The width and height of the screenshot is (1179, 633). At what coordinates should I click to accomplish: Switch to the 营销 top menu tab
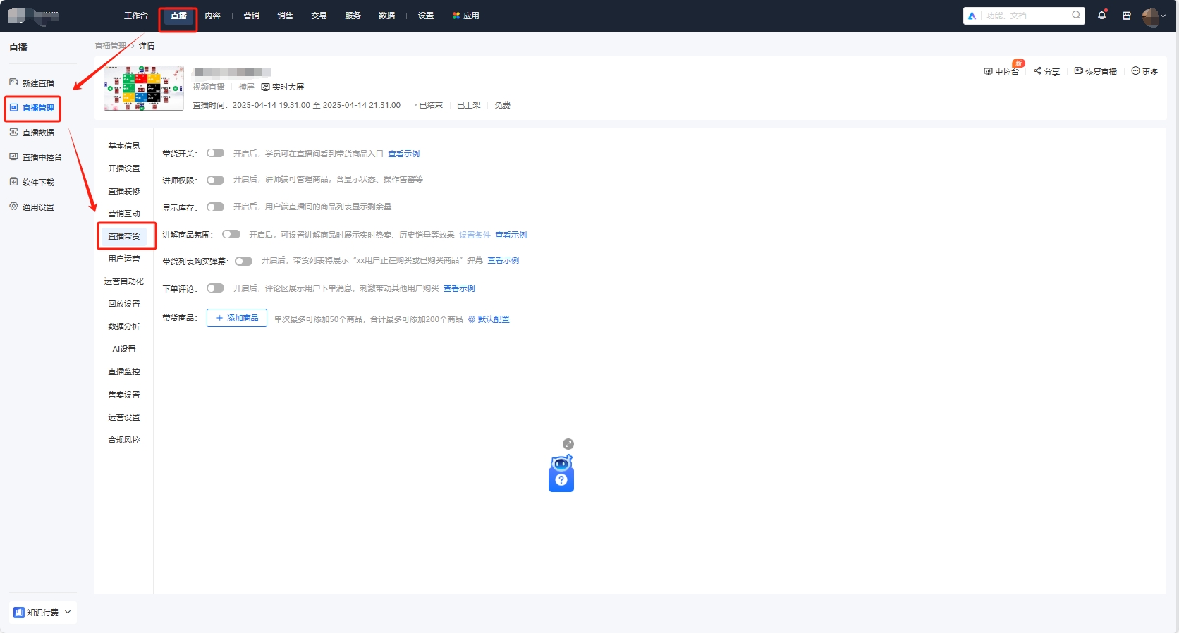click(251, 16)
